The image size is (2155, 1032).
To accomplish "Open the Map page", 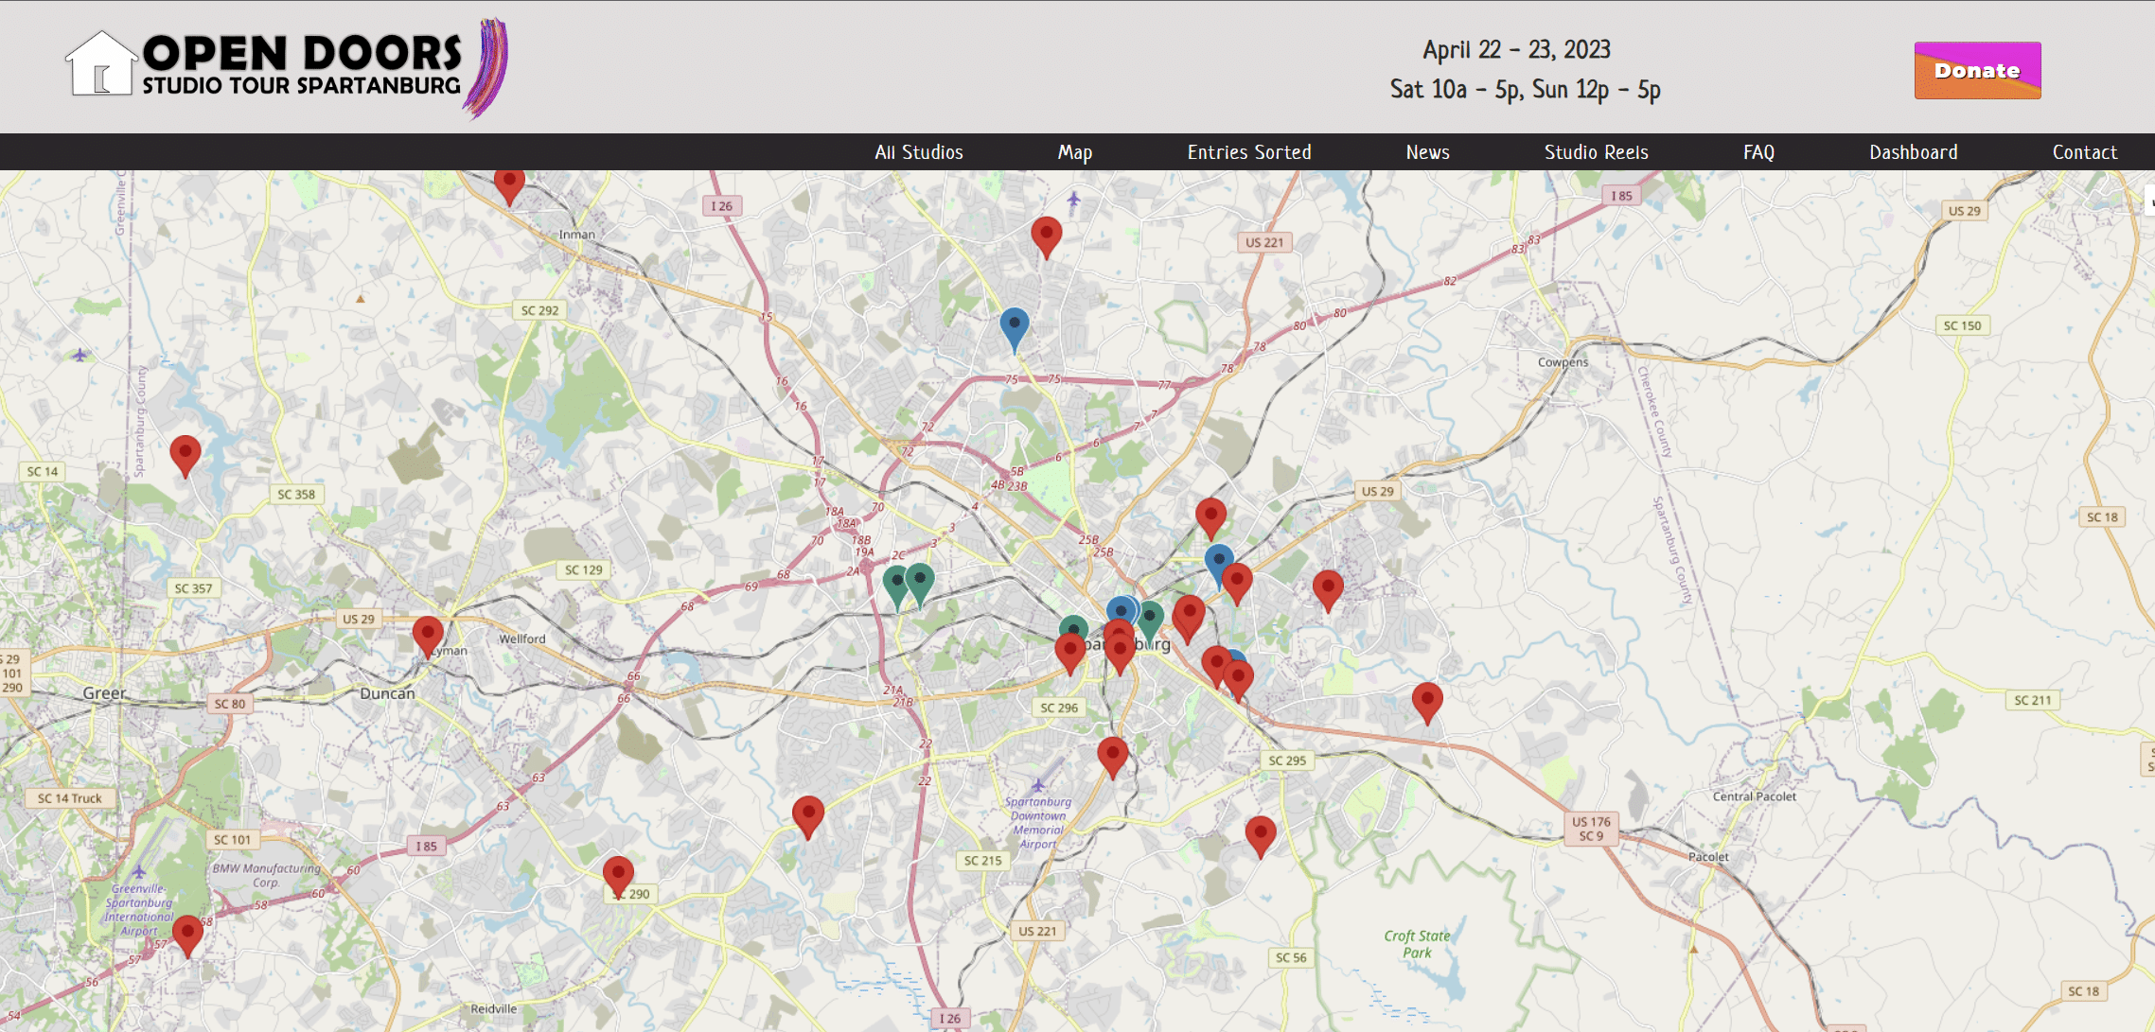I will pos(1074,152).
